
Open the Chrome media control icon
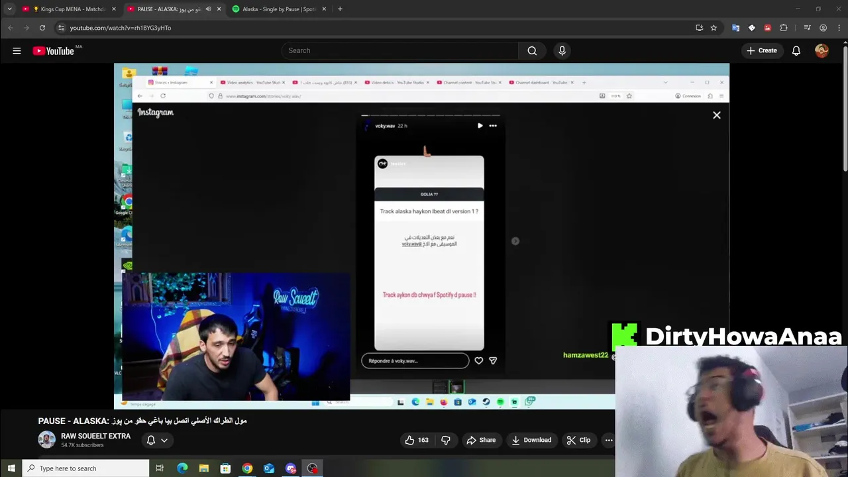807,28
